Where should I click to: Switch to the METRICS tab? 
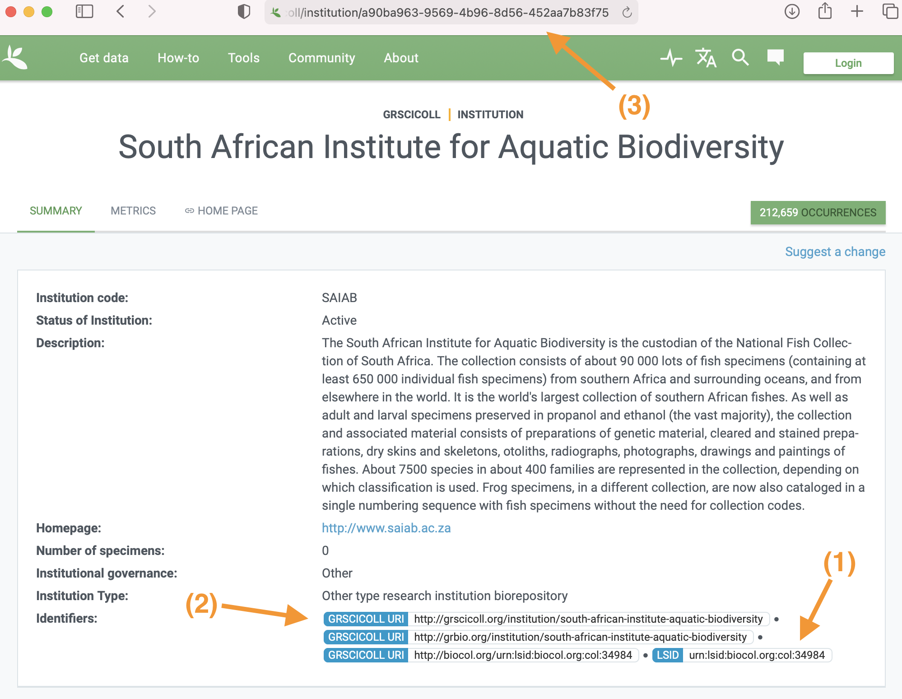tap(133, 211)
